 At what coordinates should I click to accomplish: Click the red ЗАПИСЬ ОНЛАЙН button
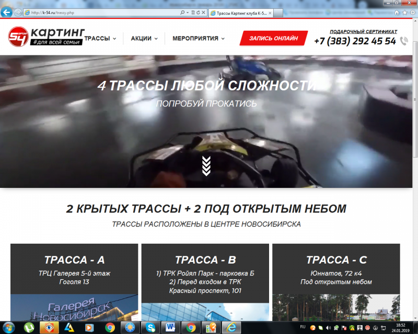[x=274, y=38]
